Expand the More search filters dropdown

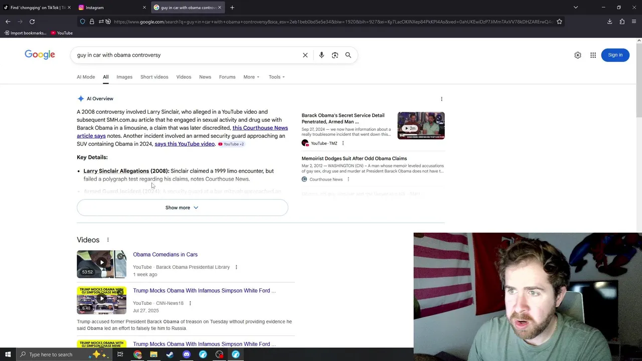click(x=251, y=77)
